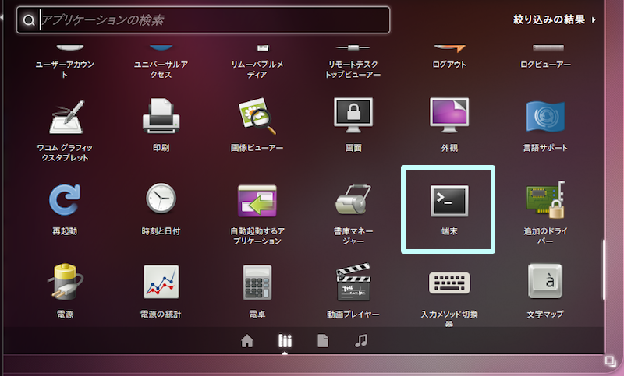This screenshot has height=376, width=624.
Task: Launch the 画像ビューアー image viewer
Action: [x=257, y=116]
